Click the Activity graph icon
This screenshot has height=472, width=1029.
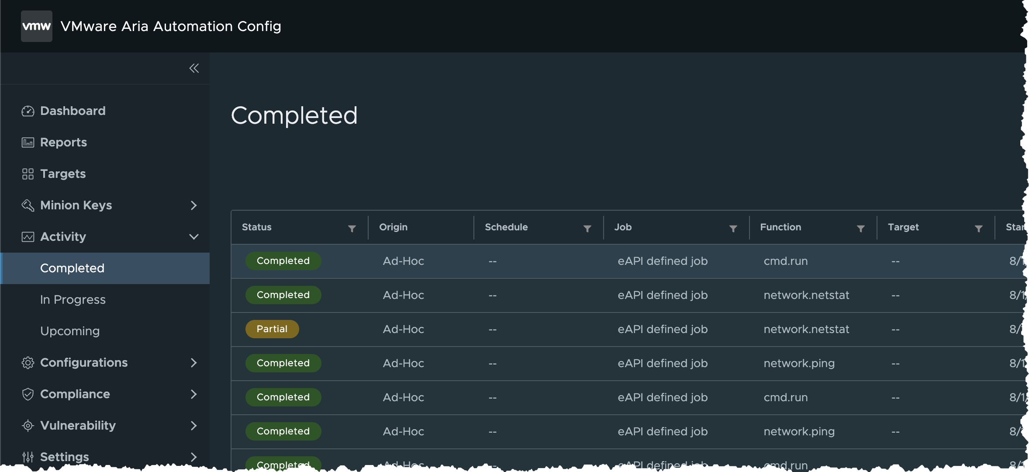28,237
